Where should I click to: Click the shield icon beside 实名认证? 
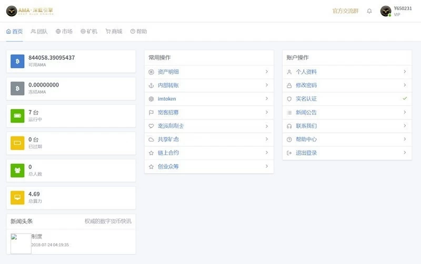(x=289, y=99)
